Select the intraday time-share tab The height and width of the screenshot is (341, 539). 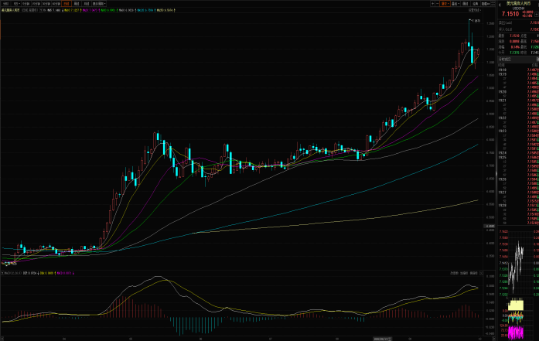coord(6,4)
